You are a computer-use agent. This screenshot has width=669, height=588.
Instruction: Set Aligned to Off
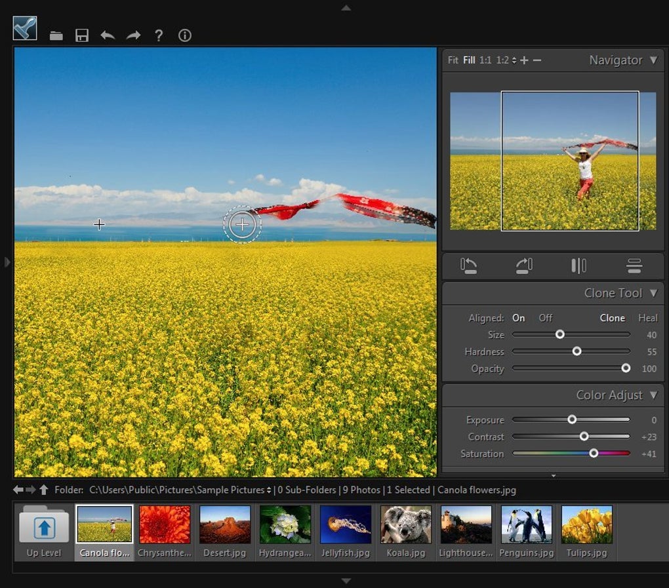pyautogui.click(x=545, y=318)
